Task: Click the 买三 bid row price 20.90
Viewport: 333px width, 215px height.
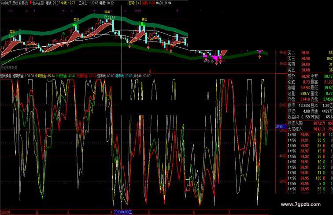Action: click(x=305, y=59)
